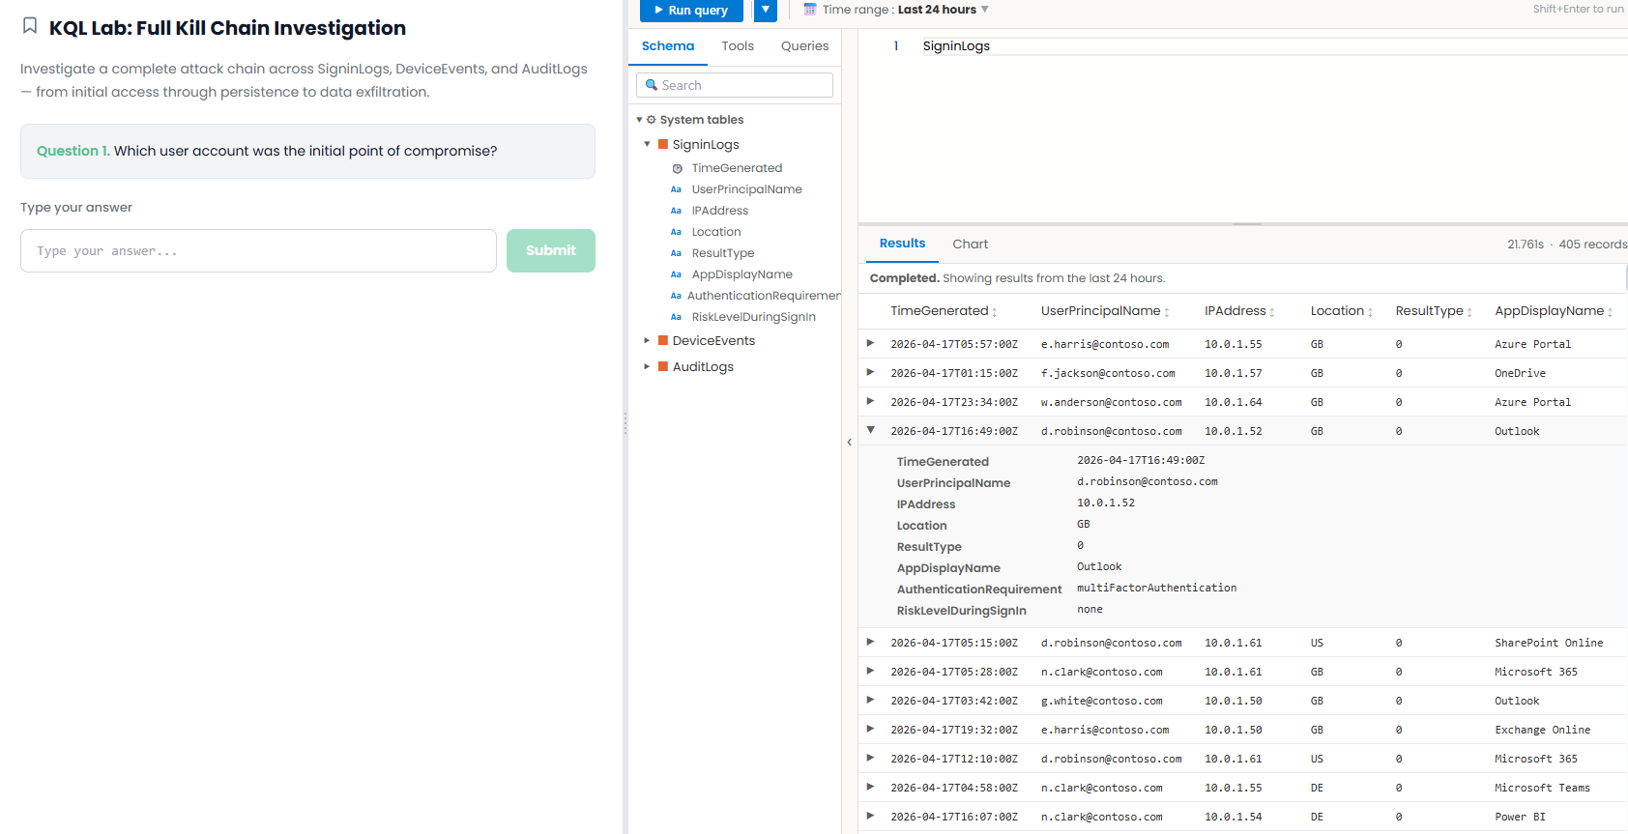Click the string type icon beside IPAddress field
Screen dimensions: 1628x834
(x=676, y=211)
